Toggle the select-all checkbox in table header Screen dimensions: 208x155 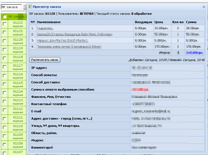click(x=4, y=17)
